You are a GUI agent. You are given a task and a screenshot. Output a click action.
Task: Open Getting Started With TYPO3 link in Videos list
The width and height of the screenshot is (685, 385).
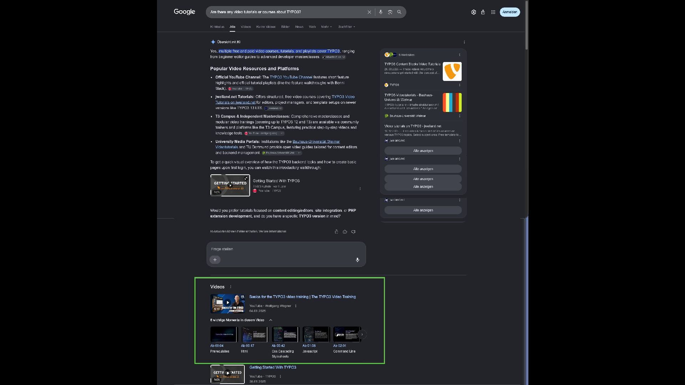(273, 368)
